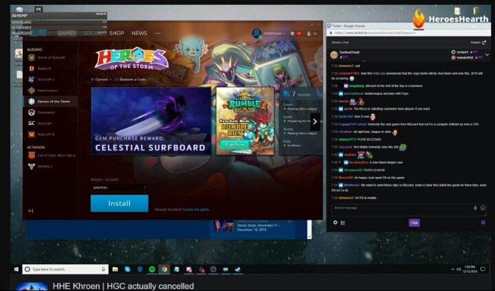The height and width of the screenshot is (291, 495).
Task: Open the Windows notification center icon
Action: (x=483, y=269)
